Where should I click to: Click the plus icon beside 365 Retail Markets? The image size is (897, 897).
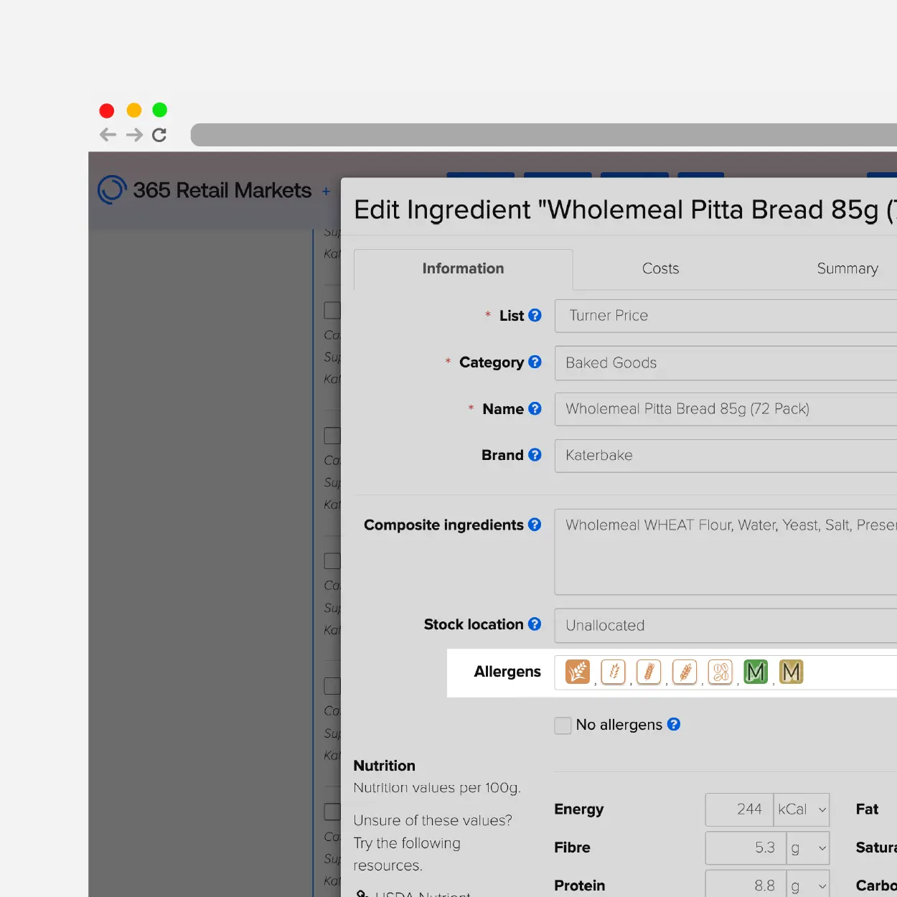(x=326, y=192)
